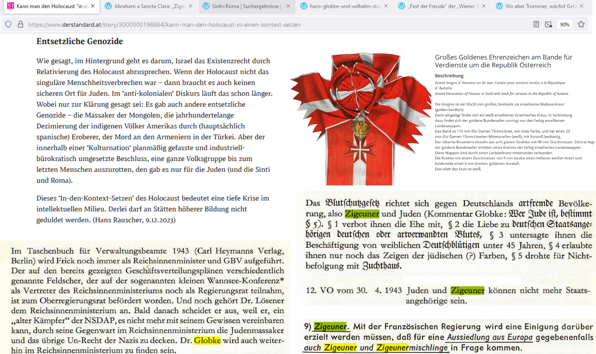Click the derstandard.at URL address field
This screenshot has height=354, width=596.
pos(164,24)
